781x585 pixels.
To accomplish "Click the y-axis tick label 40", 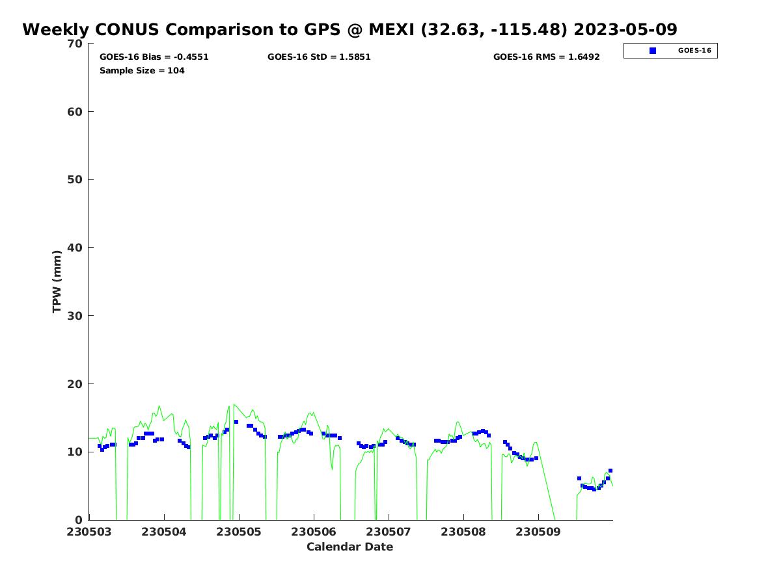I will click(75, 248).
